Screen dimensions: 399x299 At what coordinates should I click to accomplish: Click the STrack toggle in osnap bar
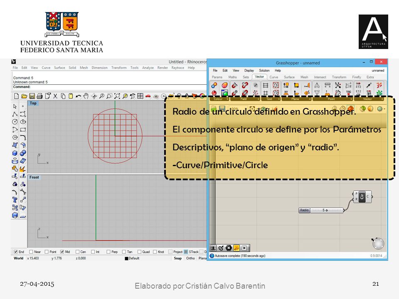(x=191, y=252)
